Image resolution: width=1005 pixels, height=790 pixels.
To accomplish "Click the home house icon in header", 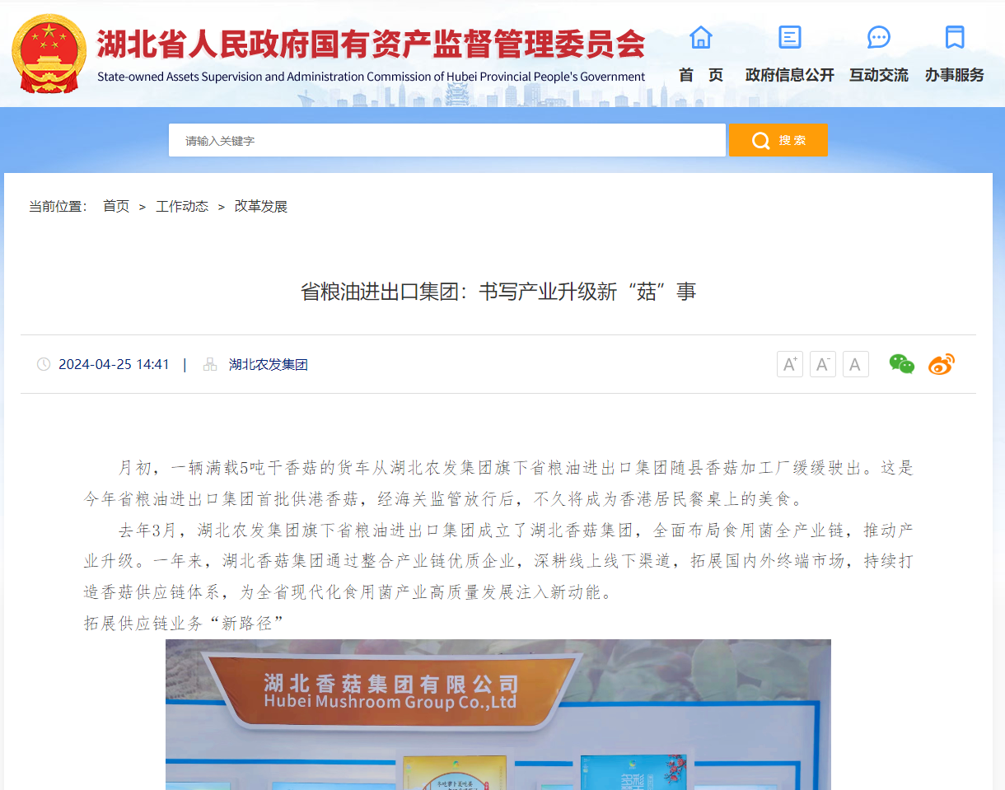I will click(700, 37).
